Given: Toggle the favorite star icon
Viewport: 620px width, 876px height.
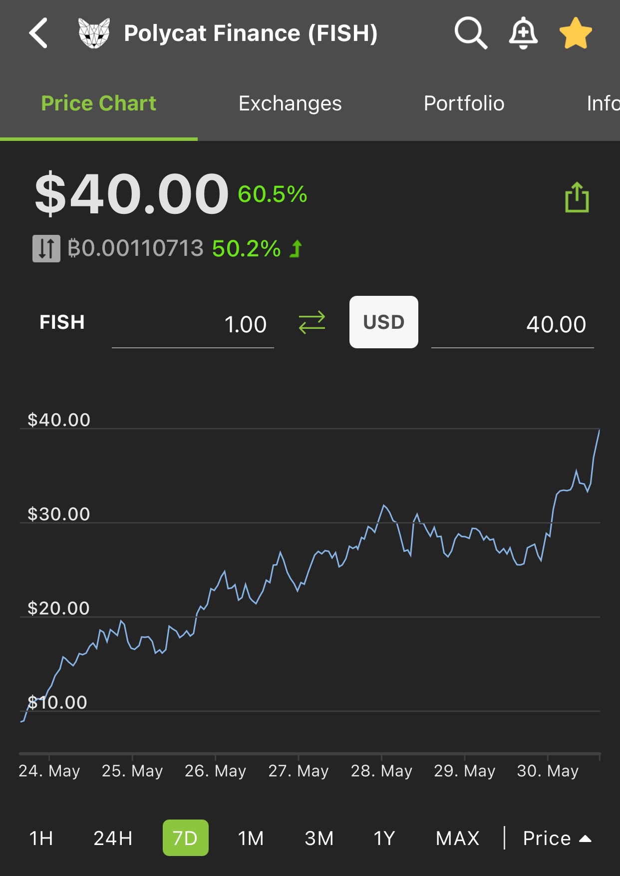Looking at the screenshot, I should 576,33.
